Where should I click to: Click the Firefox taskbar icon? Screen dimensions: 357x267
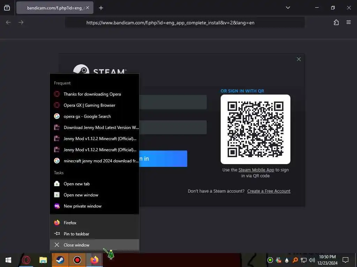pyautogui.click(x=94, y=260)
